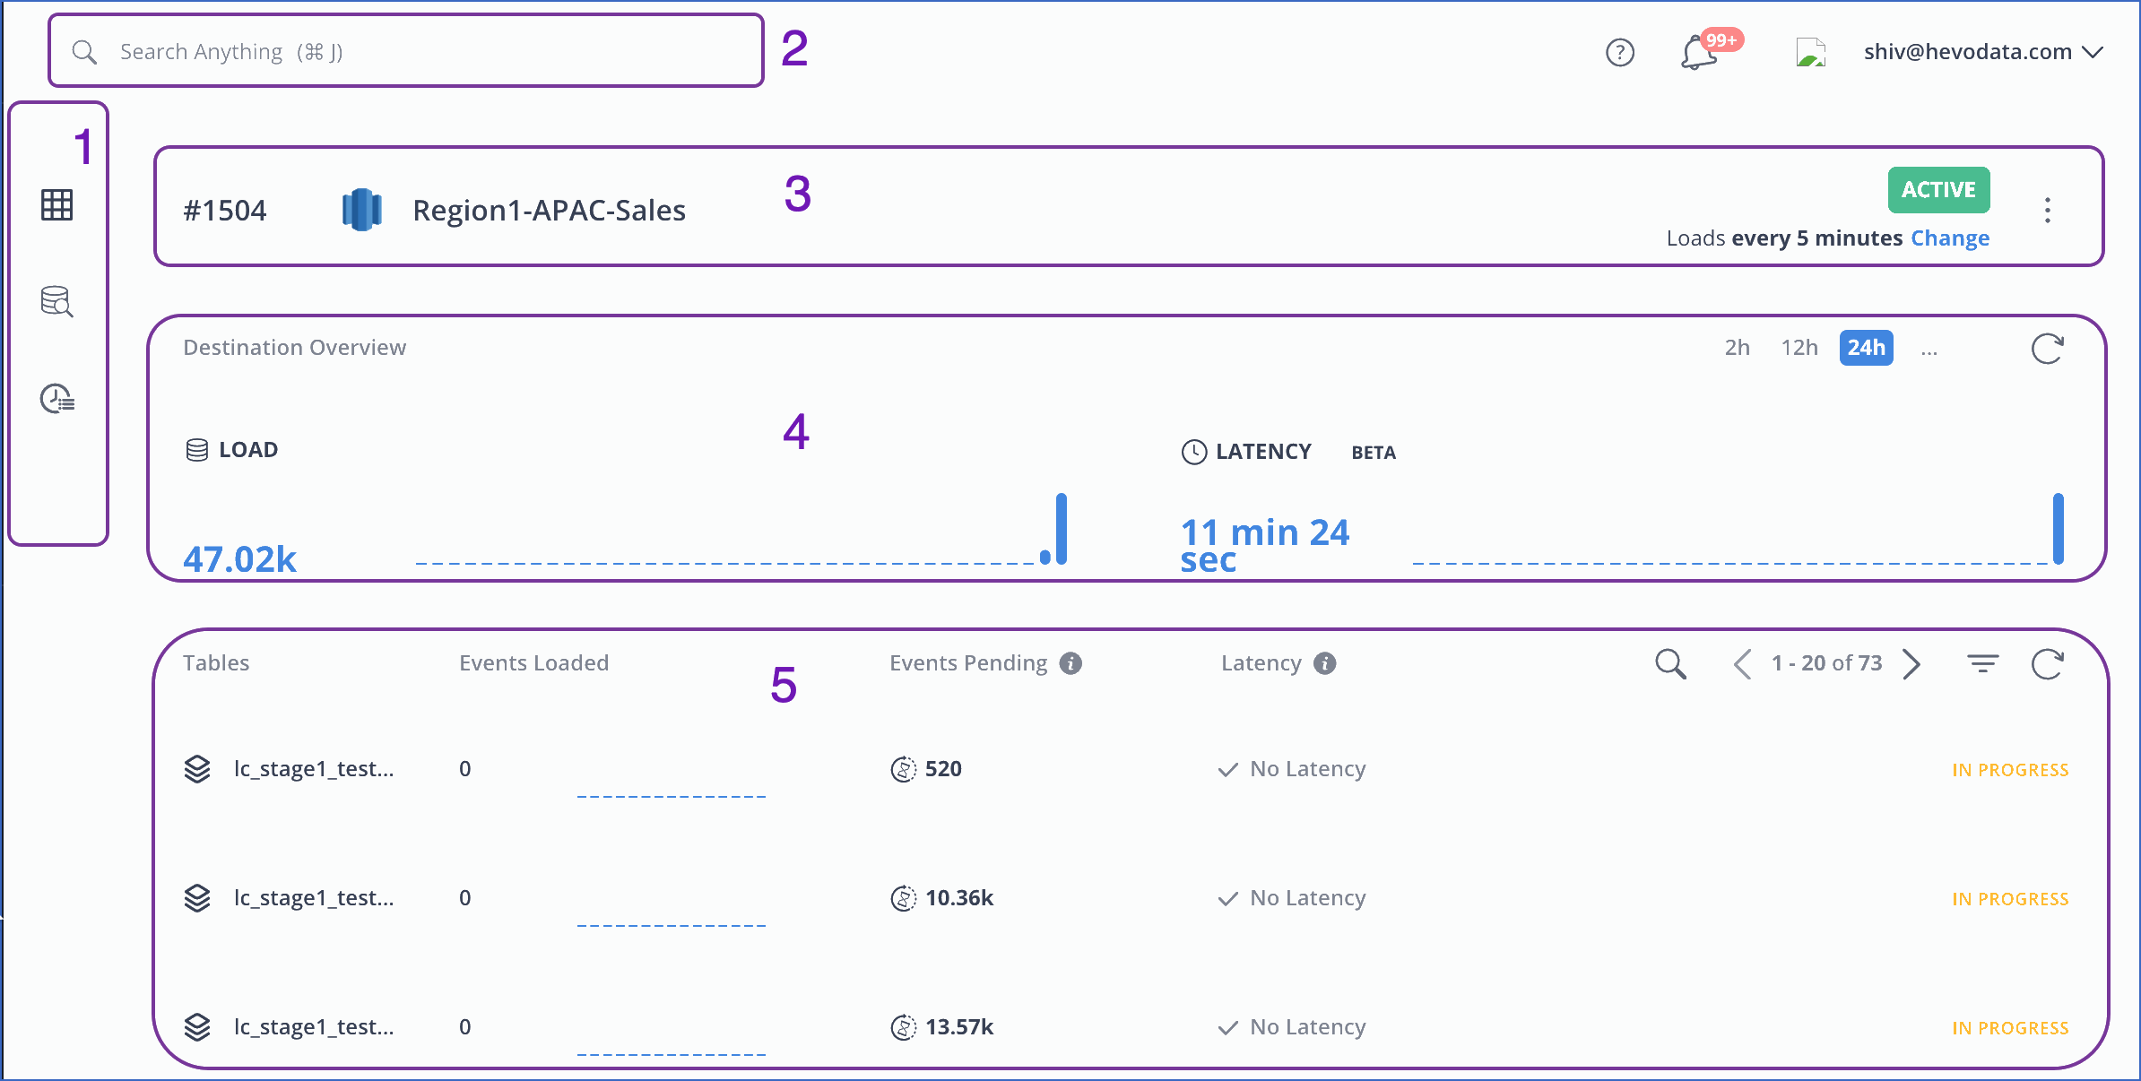Click the search icon in the Tables header
Screen dimensions: 2141x1081
coord(1669,664)
